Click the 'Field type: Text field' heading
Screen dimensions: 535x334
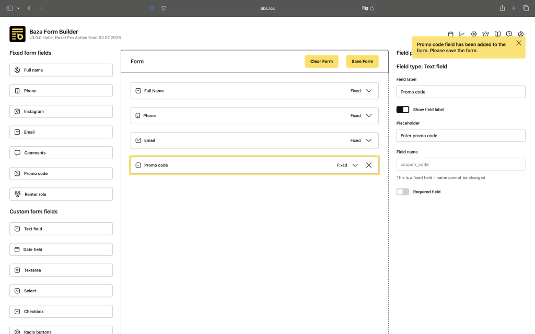pos(422,66)
